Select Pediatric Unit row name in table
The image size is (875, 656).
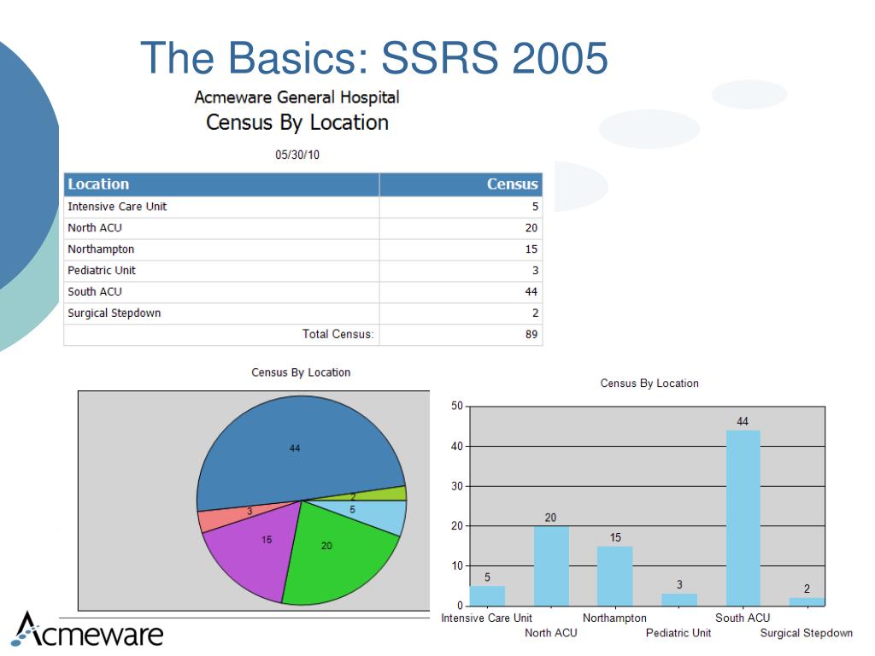click(102, 271)
